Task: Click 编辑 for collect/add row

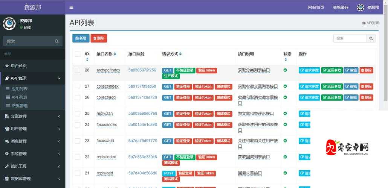Action: [351, 97]
